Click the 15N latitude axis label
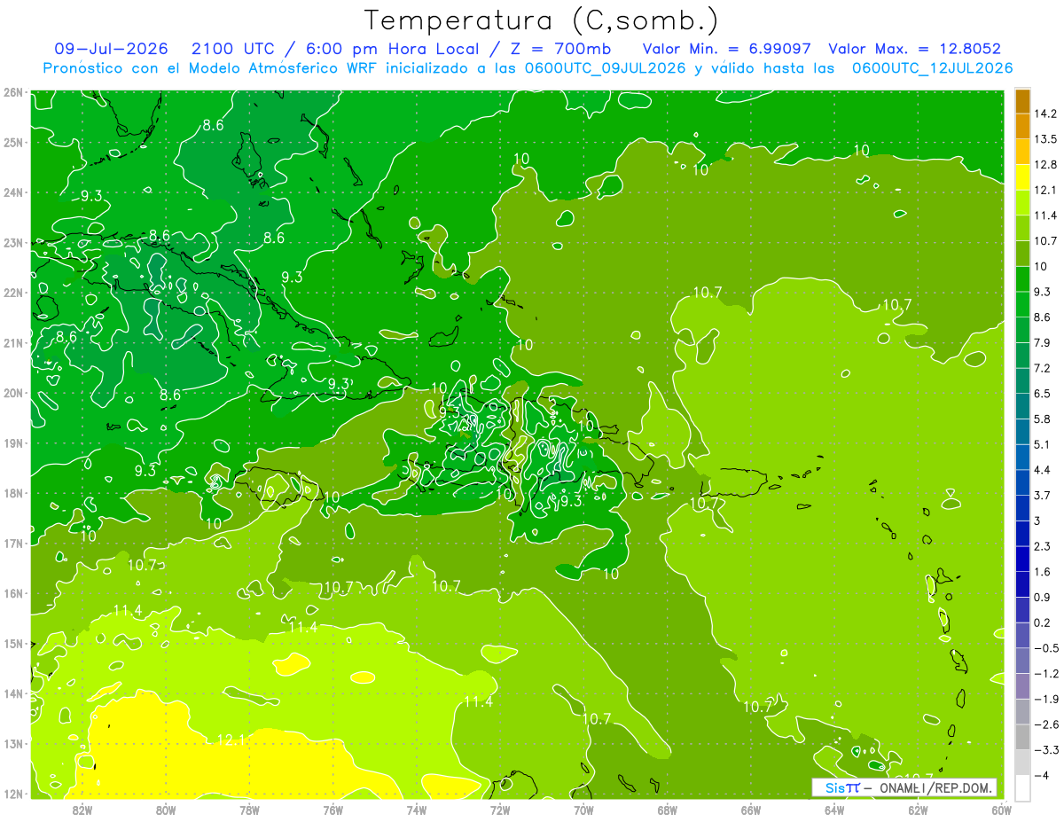The image size is (1064, 822). point(12,643)
